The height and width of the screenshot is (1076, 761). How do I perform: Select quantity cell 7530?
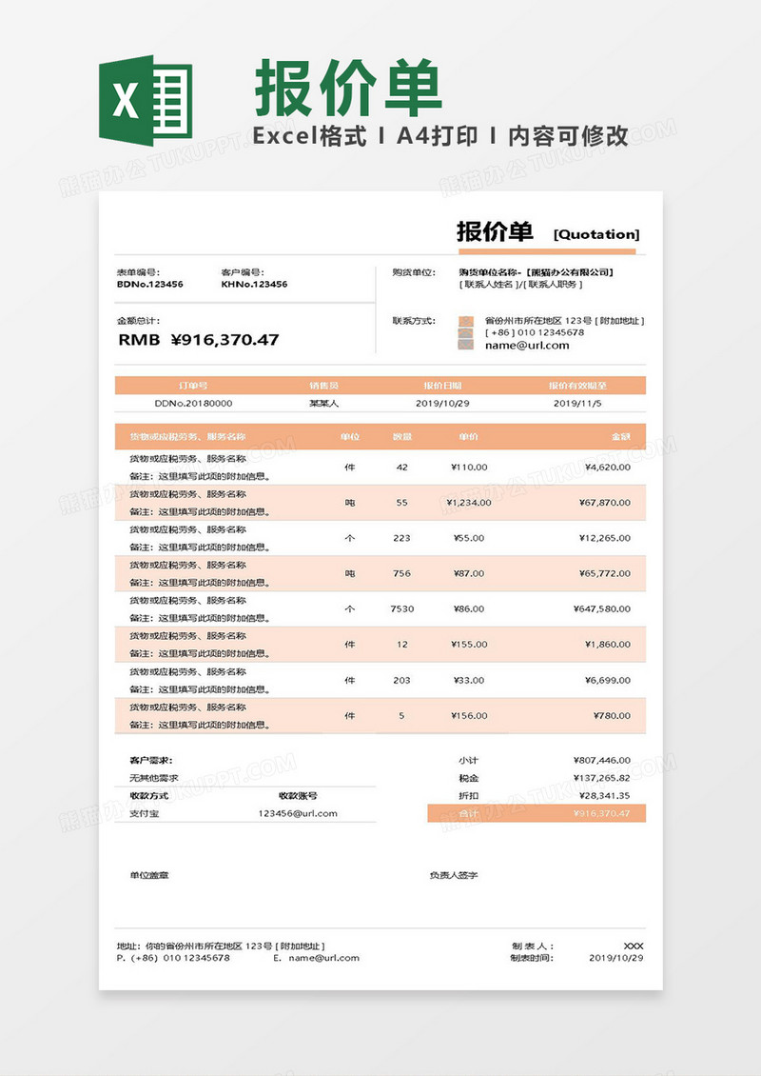(x=402, y=609)
